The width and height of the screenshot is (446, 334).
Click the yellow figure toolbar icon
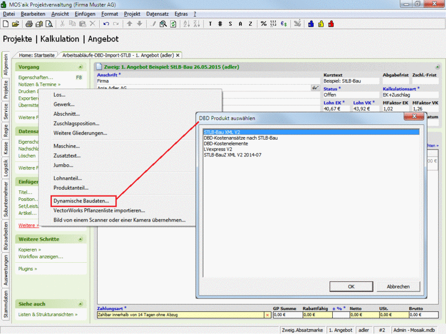pyautogui.click(x=321, y=24)
